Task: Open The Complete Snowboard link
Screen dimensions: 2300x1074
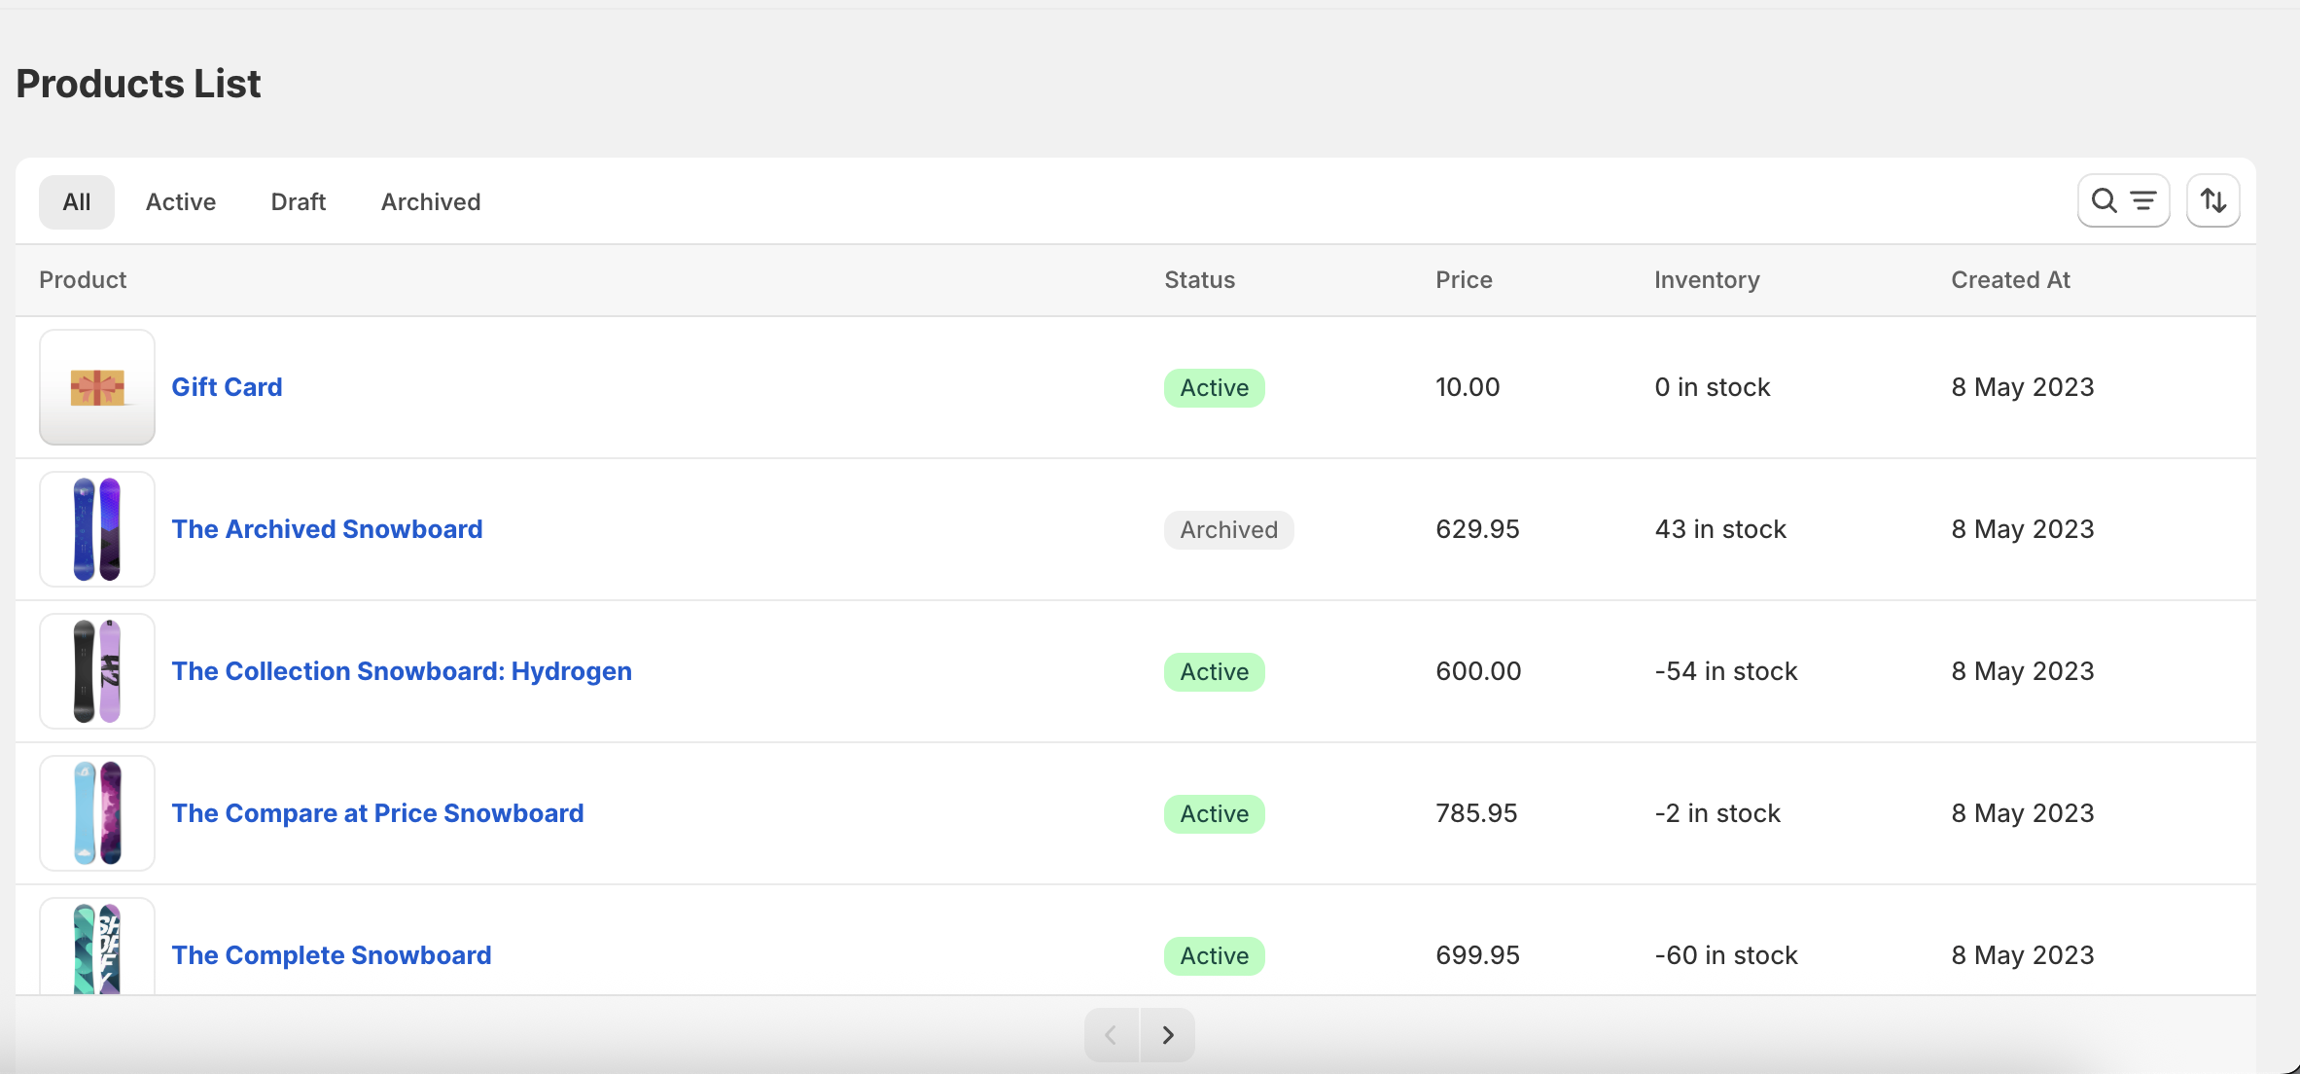Action: coord(332,955)
